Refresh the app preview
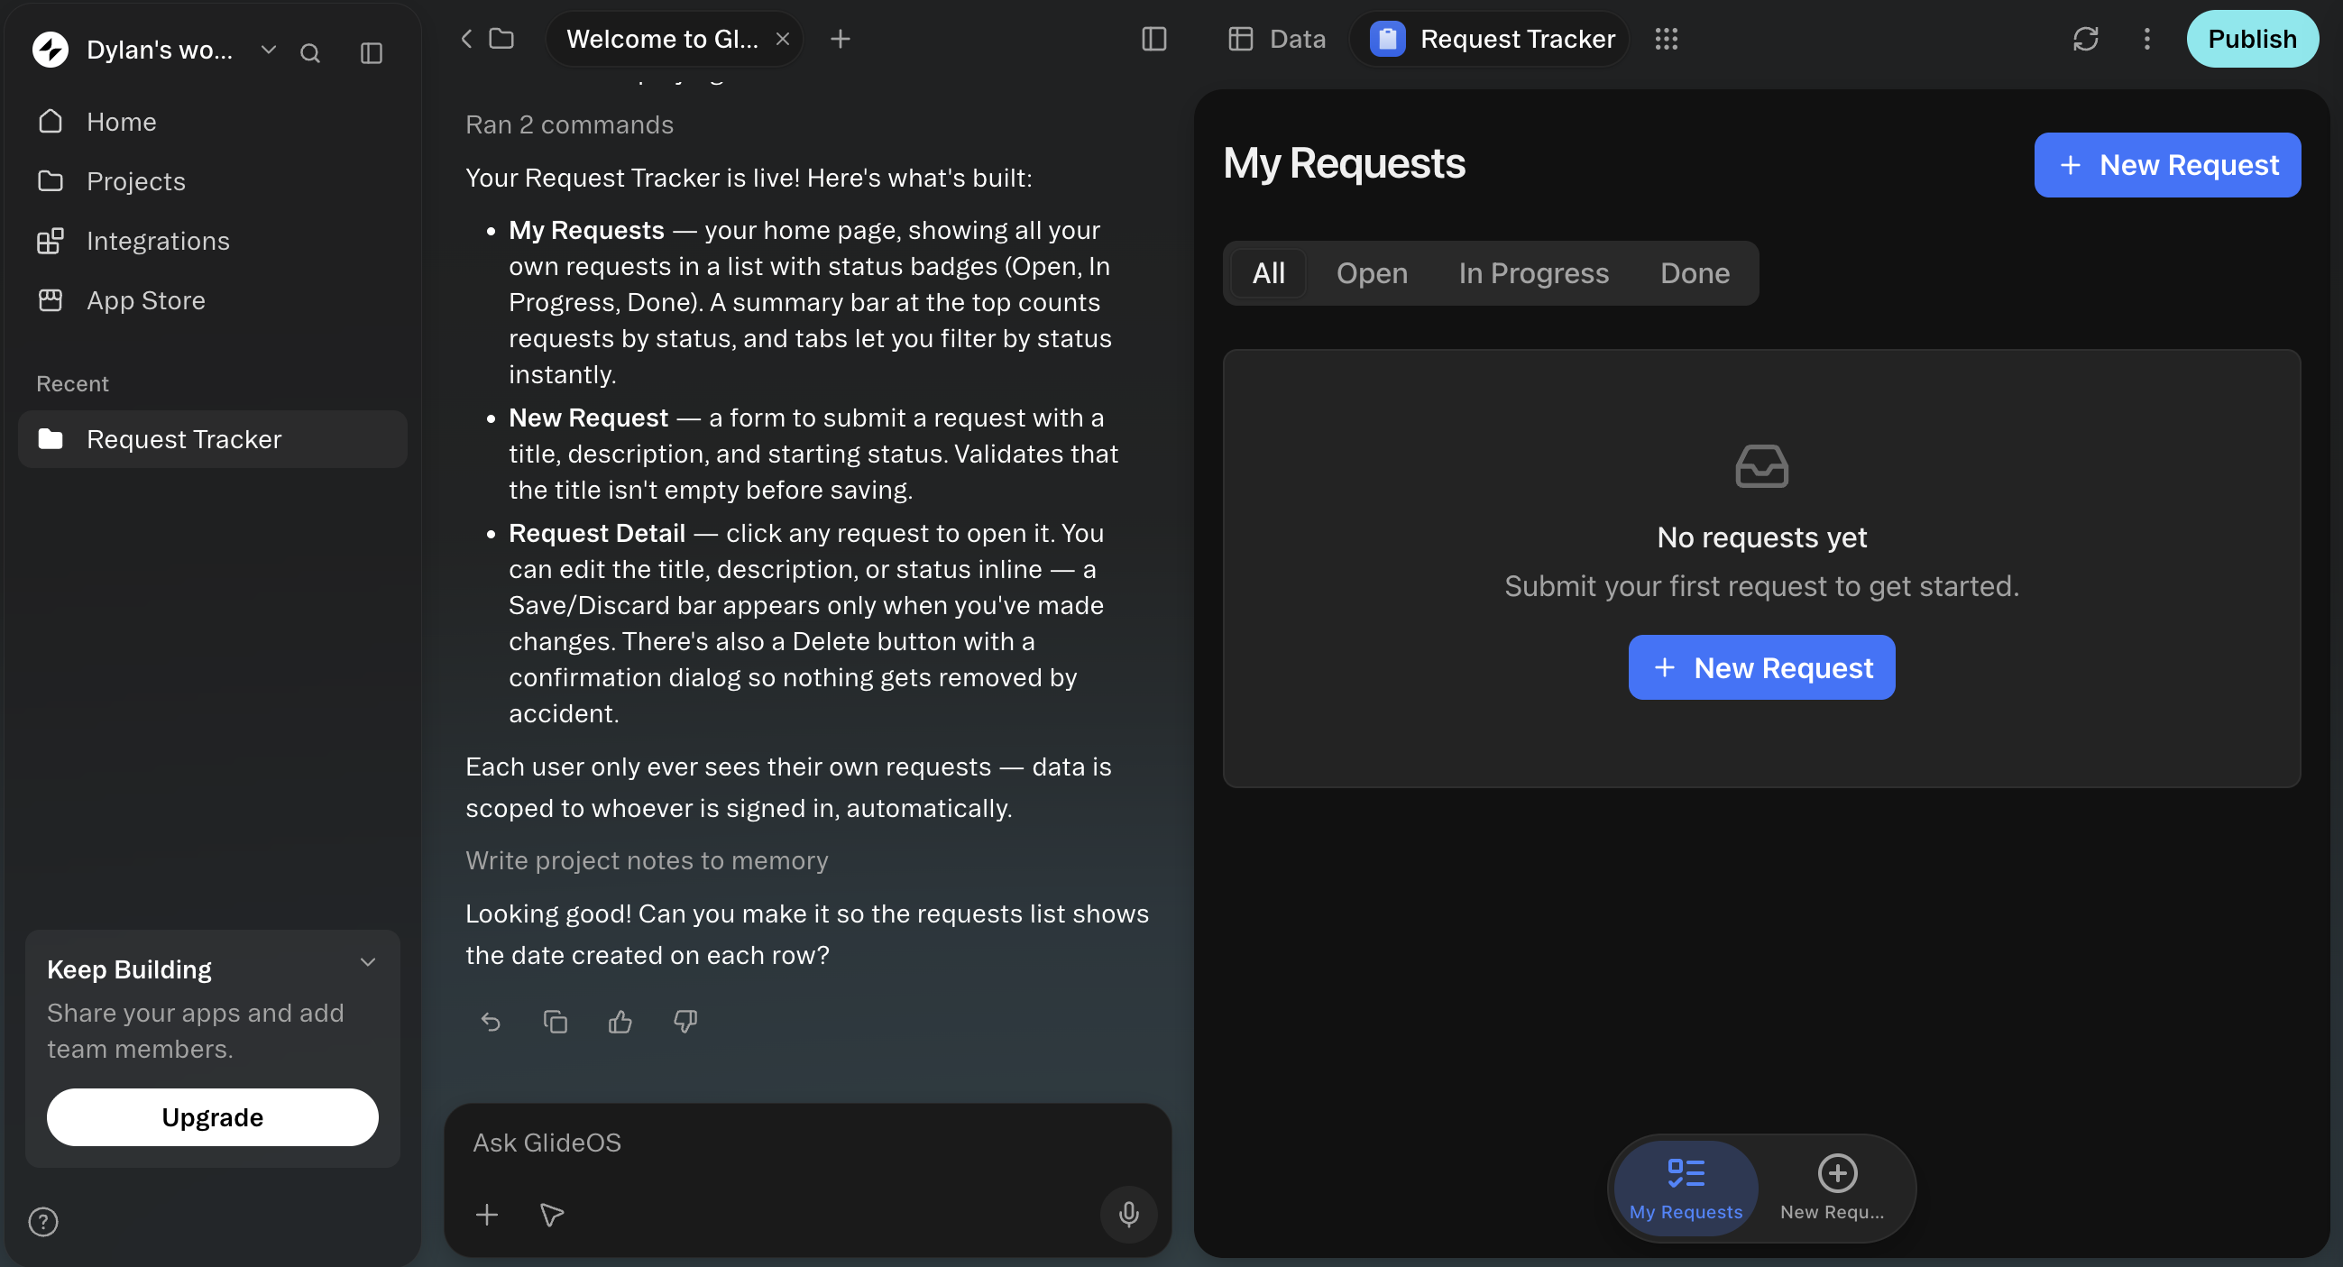Viewport: 2343px width, 1267px height. [2086, 39]
